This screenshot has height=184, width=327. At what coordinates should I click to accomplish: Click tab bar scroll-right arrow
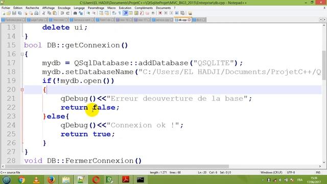click(324, 19)
